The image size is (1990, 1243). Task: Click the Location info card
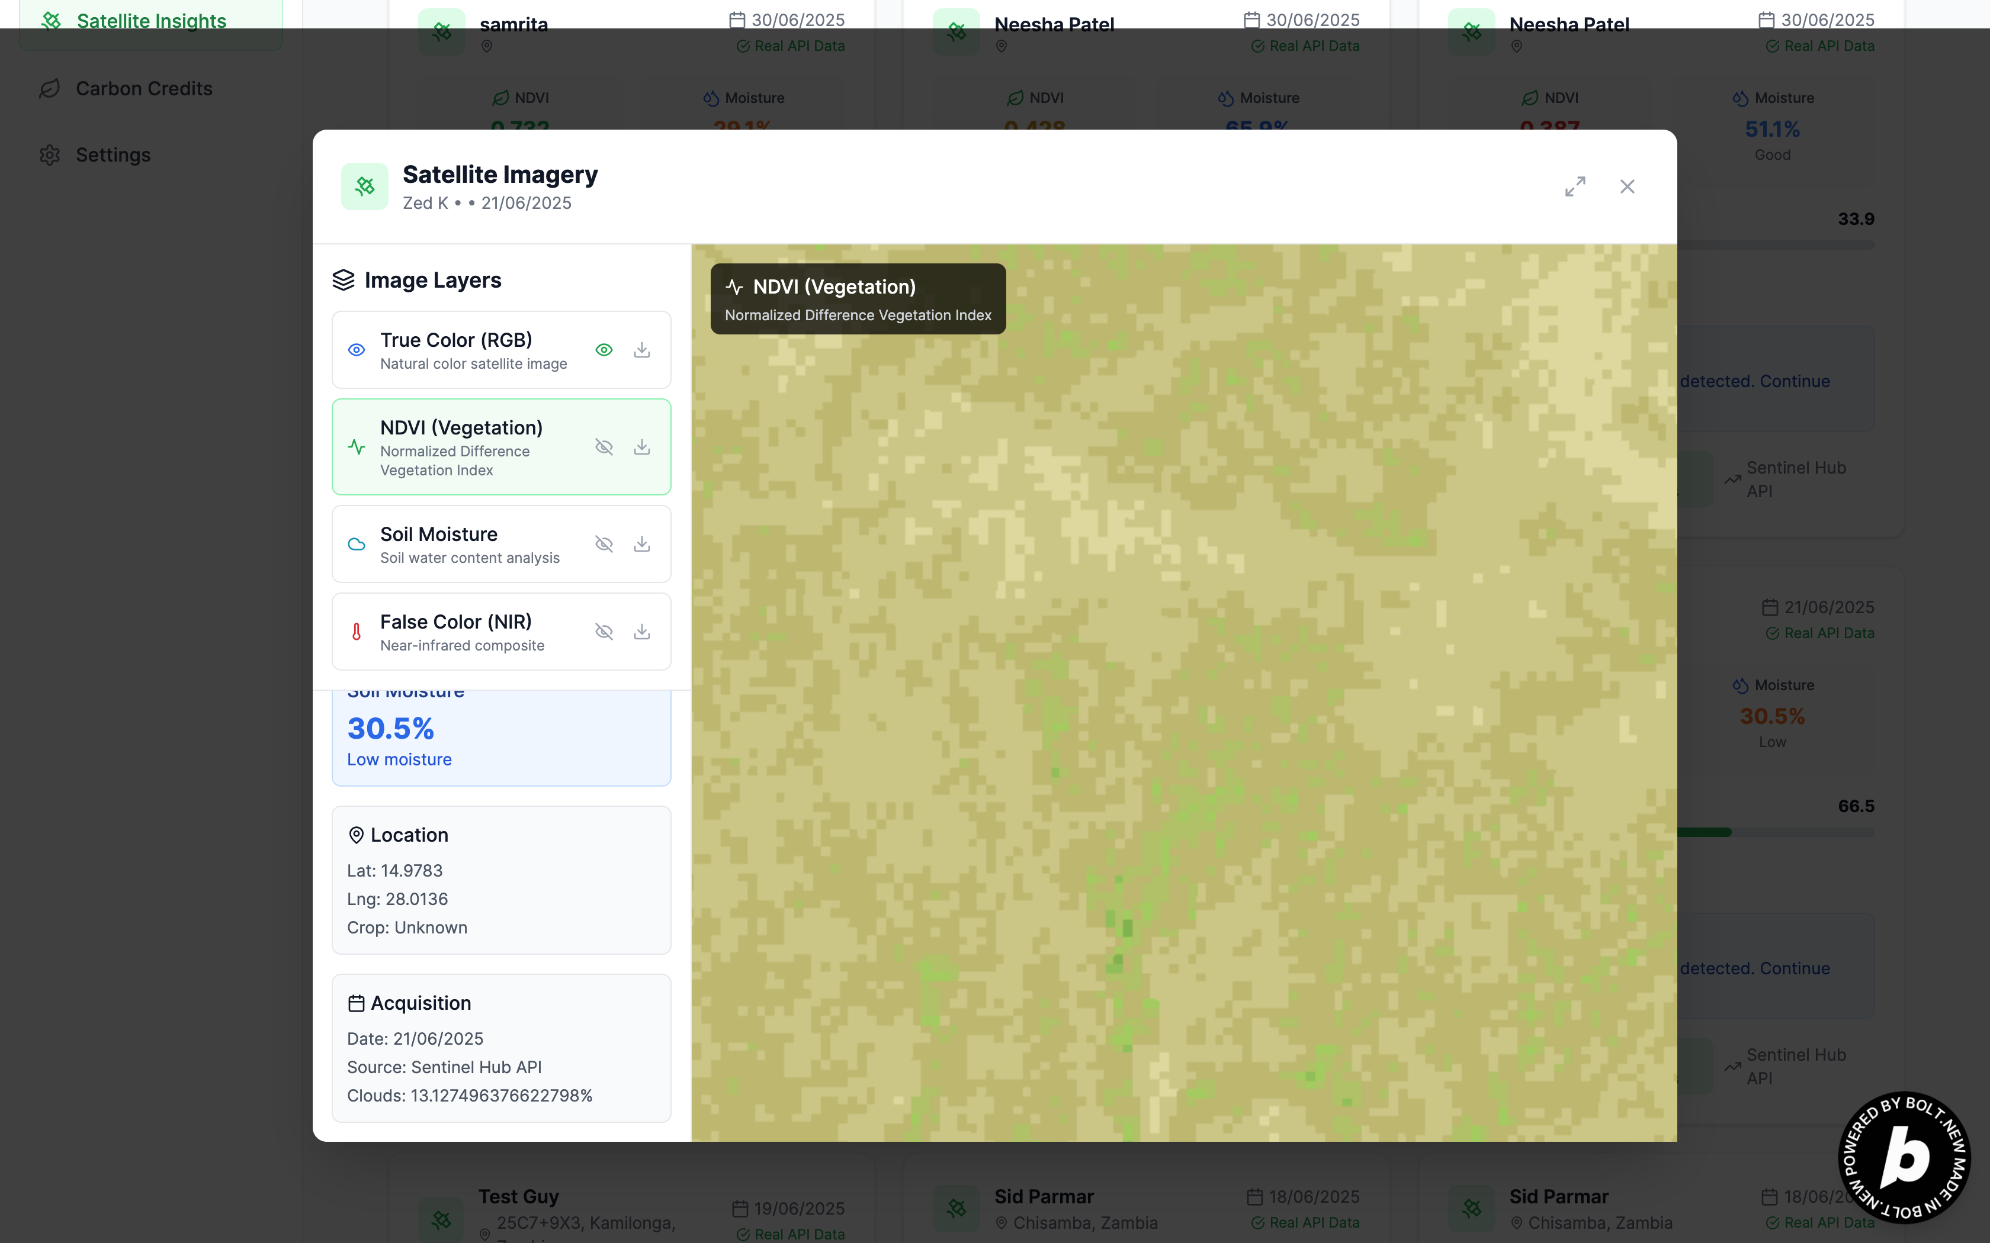pyautogui.click(x=501, y=880)
